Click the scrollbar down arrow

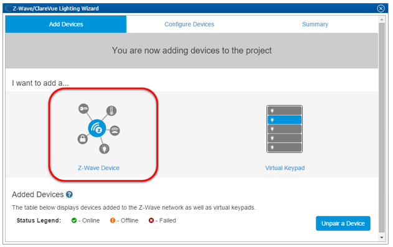click(x=382, y=238)
